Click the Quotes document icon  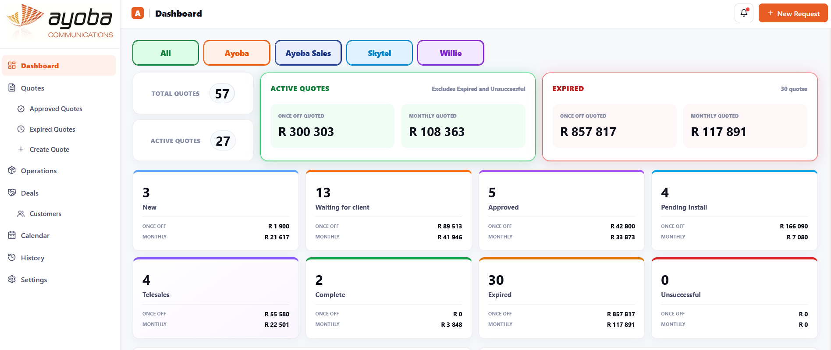12,88
